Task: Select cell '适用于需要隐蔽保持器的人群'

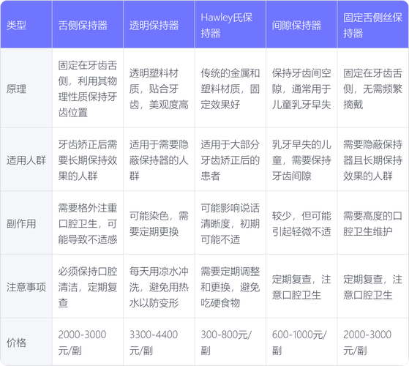Action: [159, 160]
